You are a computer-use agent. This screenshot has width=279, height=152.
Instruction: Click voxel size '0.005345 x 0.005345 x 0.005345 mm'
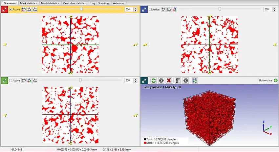(77, 149)
